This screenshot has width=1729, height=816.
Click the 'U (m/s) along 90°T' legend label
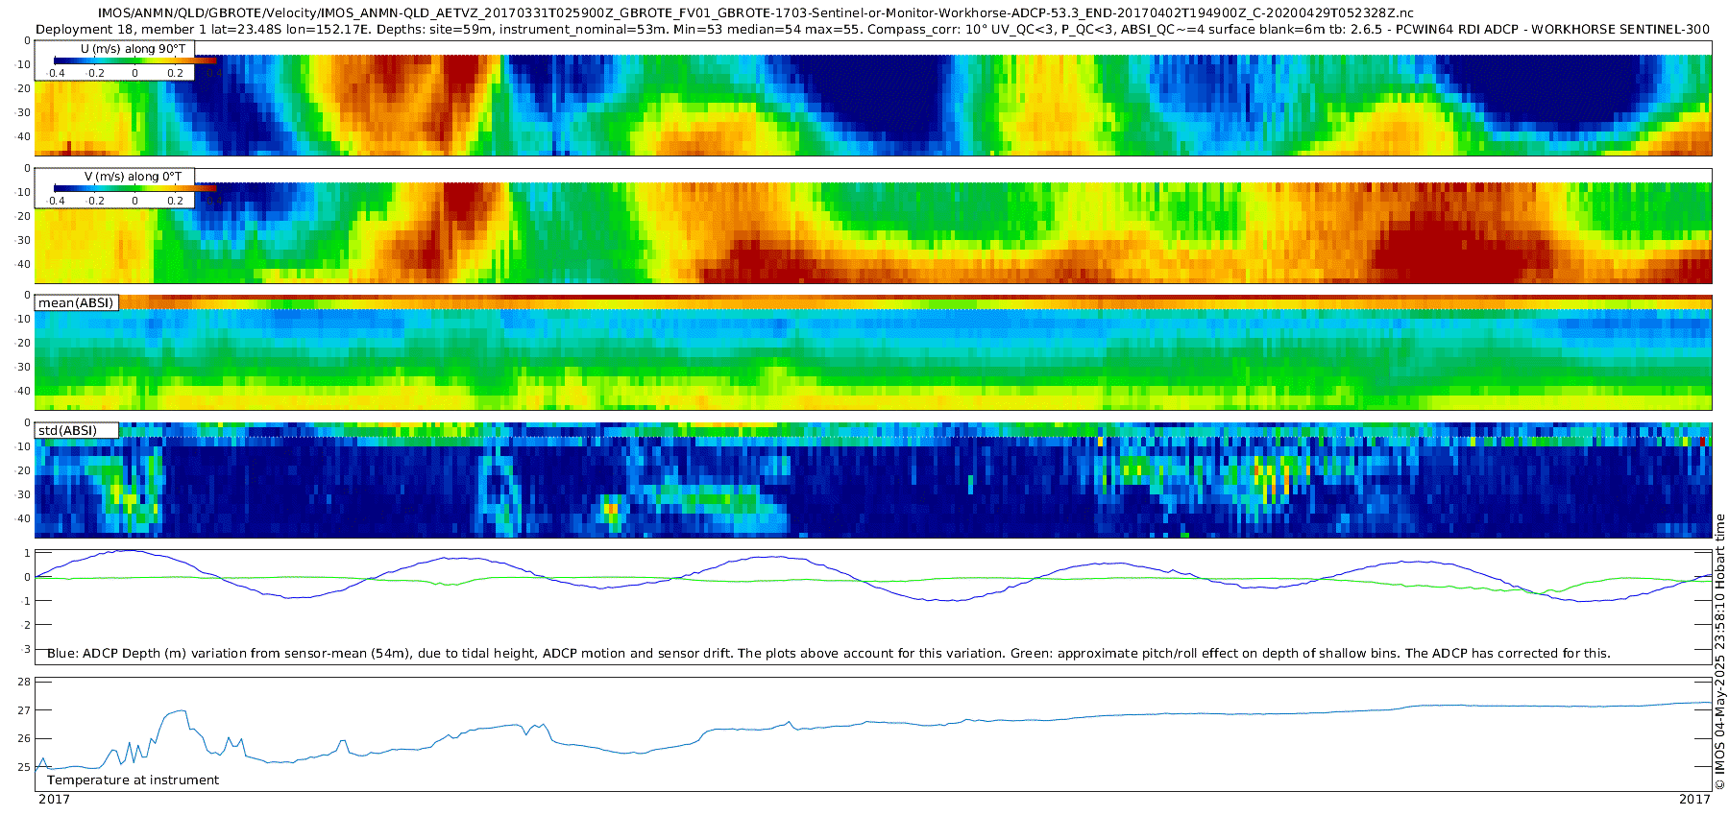pyautogui.click(x=134, y=49)
